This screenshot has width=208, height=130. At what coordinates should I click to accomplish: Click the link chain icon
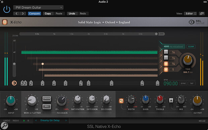[202, 13]
